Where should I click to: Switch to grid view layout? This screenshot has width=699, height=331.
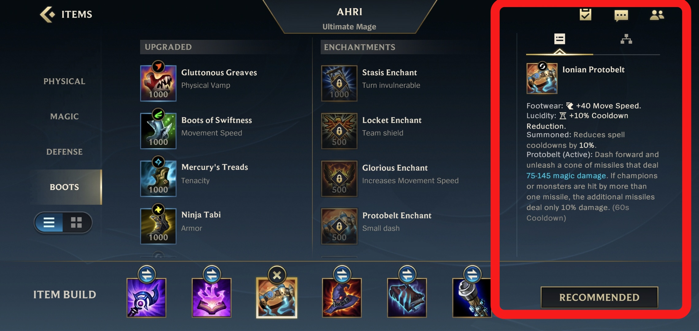[x=76, y=223]
